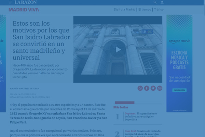Share the article by email
205x137 pixels.
[x=160, y=88]
